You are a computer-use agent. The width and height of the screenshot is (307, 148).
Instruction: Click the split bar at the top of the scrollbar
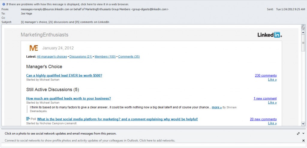point(303,25)
